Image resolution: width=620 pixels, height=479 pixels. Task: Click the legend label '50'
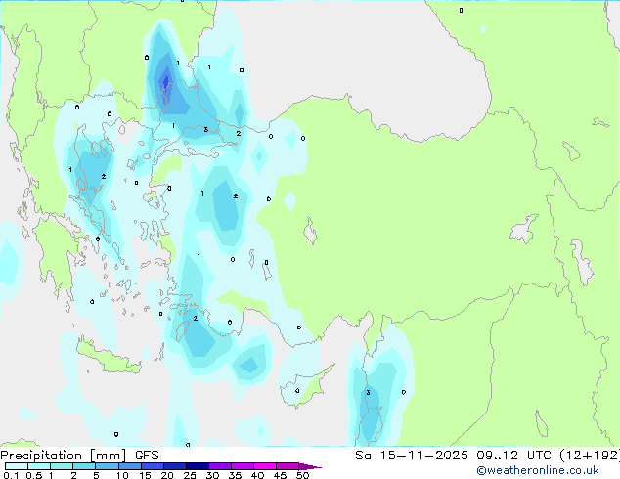coord(302,475)
